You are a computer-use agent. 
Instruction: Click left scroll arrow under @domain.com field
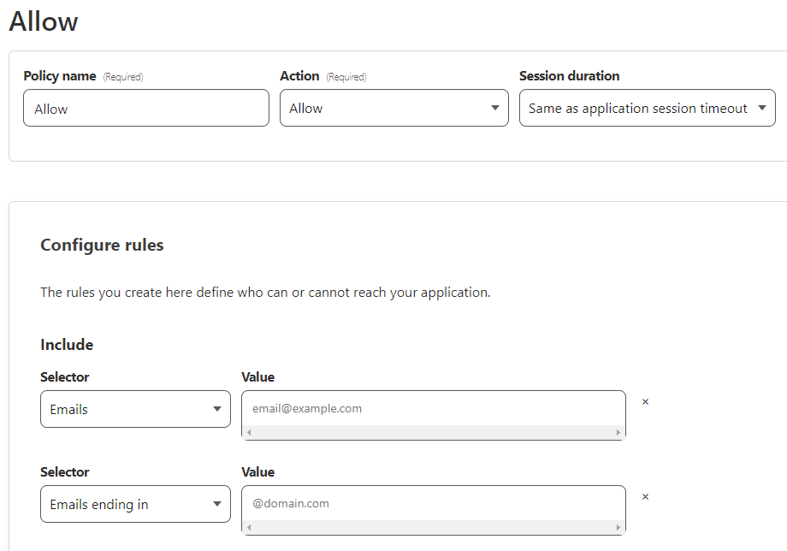pyautogui.click(x=249, y=528)
